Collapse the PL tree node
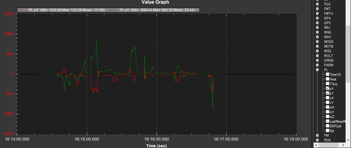This screenshot has width=351, height=148. [317, 70]
